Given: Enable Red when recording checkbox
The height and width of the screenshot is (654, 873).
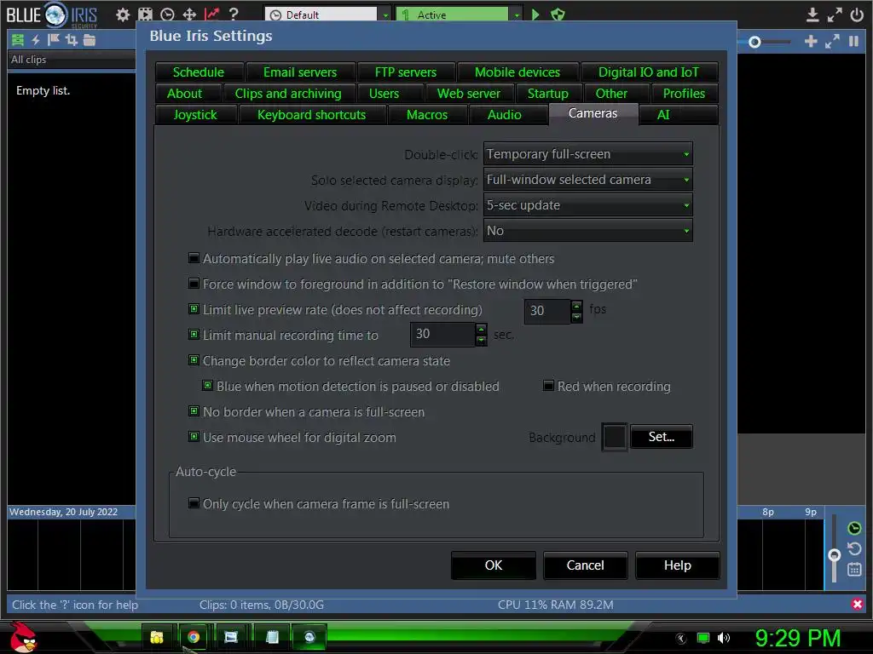Looking at the screenshot, I should pyautogui.click(x=548, y=386).
